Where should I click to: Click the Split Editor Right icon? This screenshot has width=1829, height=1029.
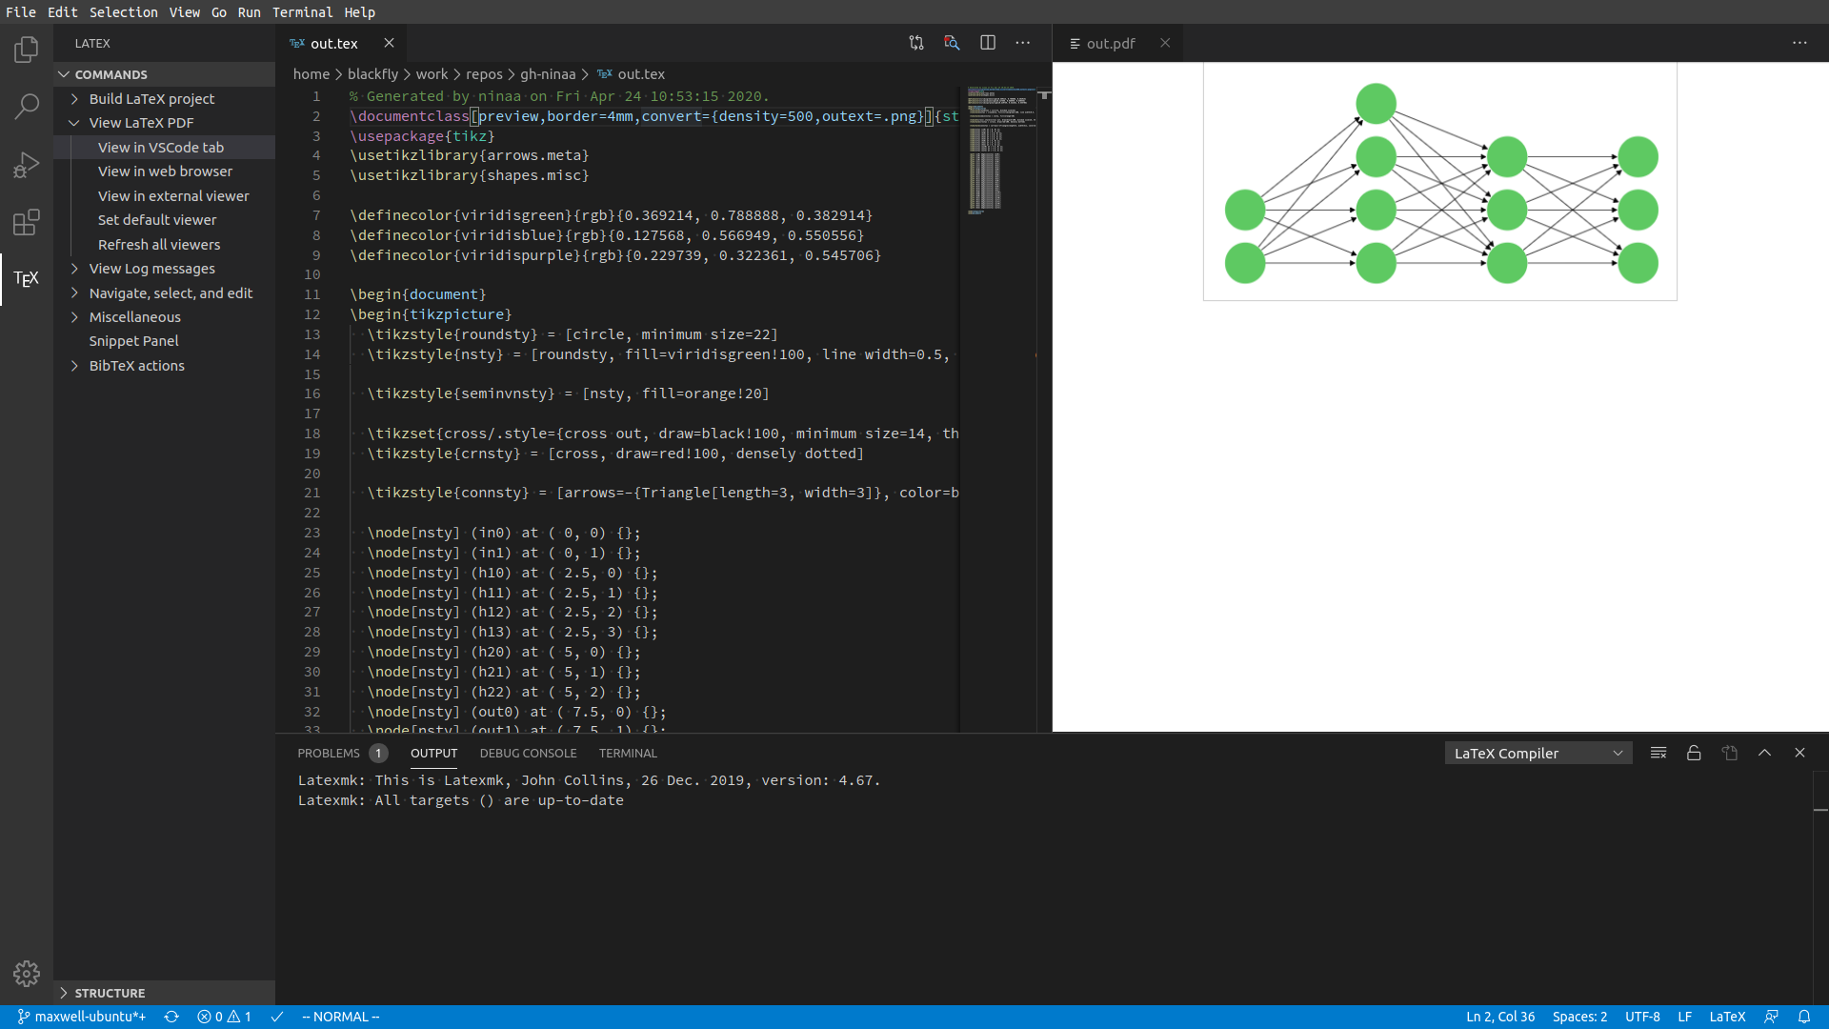coord(988,43)
